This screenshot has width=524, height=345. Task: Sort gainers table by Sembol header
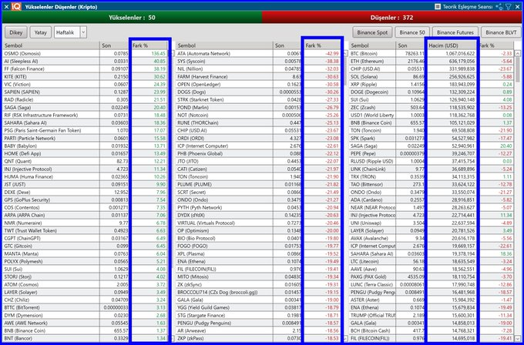[51, 45]
